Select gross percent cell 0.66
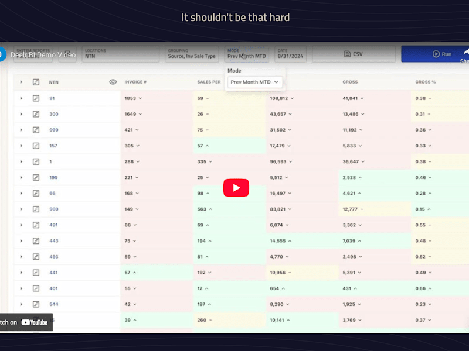The width and height of the screenshot is (469, 351). pyautogui.click(x=440, y=288)
